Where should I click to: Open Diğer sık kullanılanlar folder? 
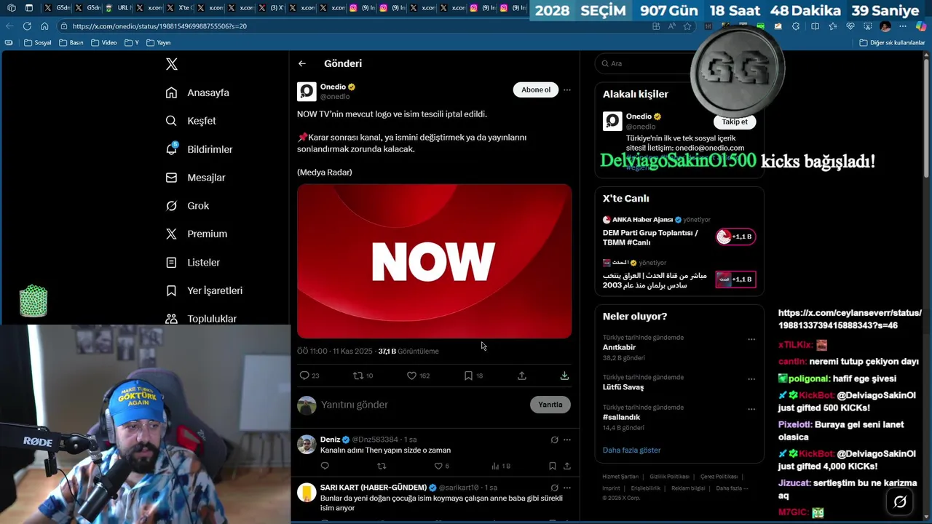(x=892, y=43)
